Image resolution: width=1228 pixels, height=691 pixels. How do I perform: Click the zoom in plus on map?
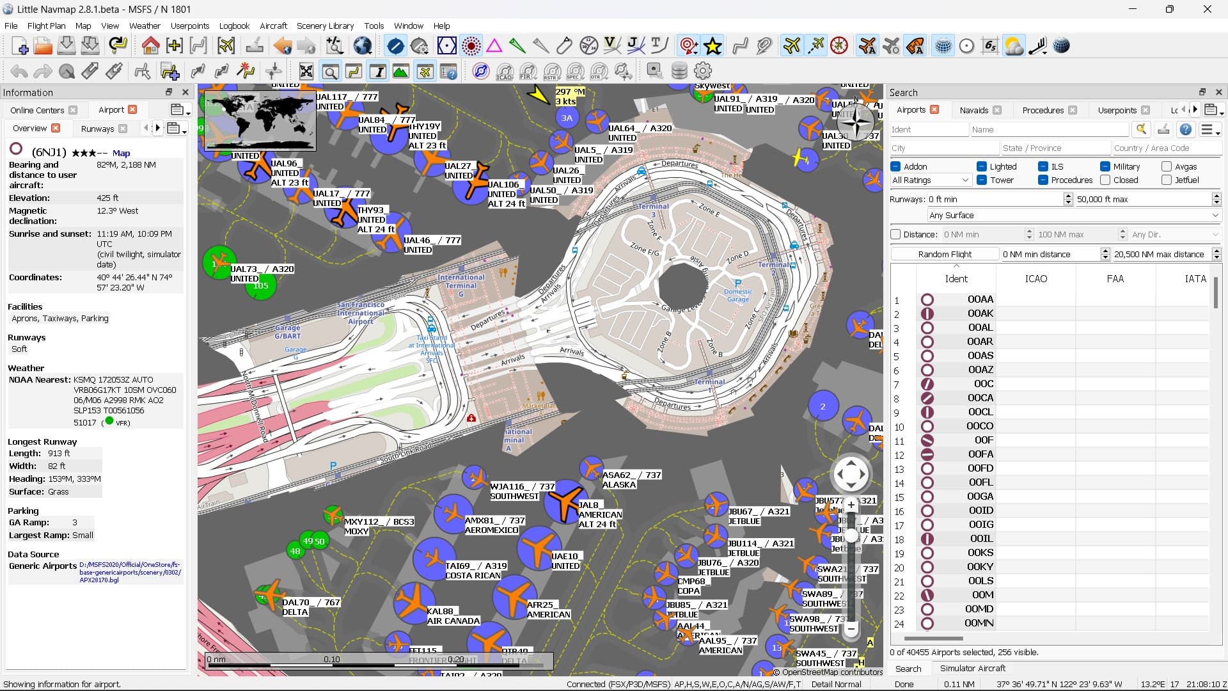point(851,505)
